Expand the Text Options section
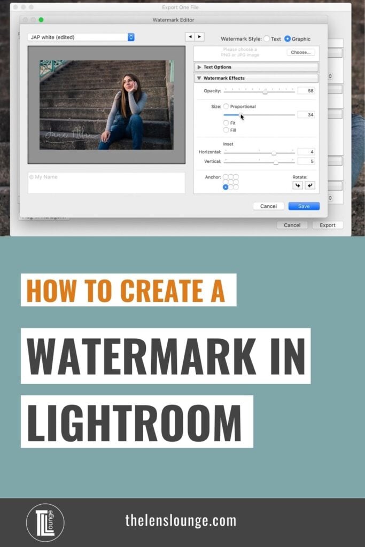 click(256, 67)
